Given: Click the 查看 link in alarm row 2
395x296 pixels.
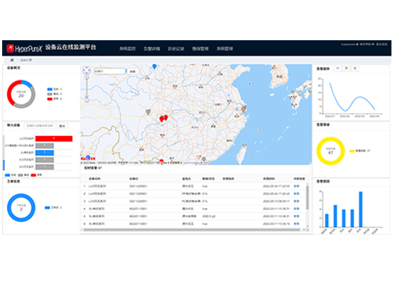Looking at the screenshot, I should [x=296, y=194].
